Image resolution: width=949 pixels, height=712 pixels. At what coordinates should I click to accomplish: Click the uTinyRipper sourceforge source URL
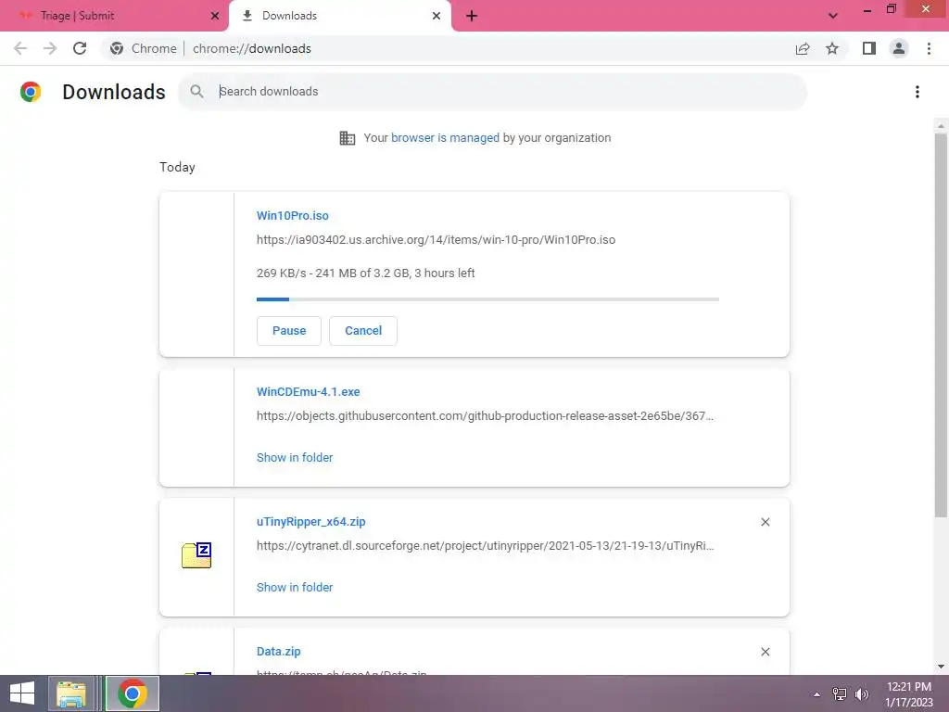pos(485,545)
